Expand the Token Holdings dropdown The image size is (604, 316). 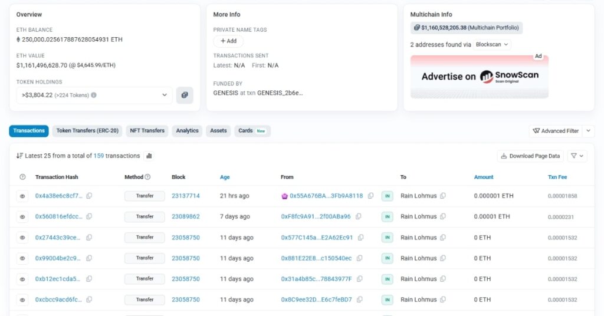pyautogui.click(x=94, y=95)
